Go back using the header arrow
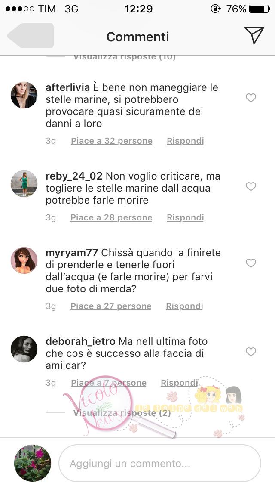The height and width of the screenshot is (489, 275). 31,36
